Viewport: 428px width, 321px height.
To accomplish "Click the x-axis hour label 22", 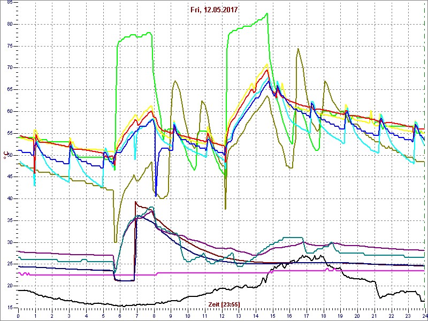I will (x=391, y=316).
